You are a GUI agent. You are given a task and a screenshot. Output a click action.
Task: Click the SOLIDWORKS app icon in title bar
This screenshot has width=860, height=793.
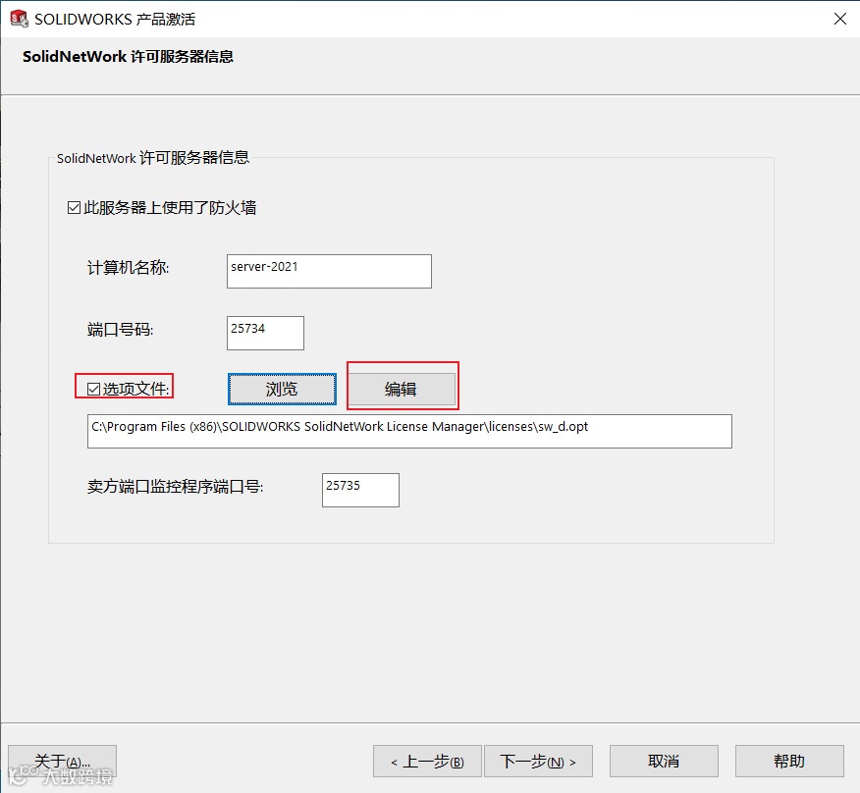click(20, 19)
